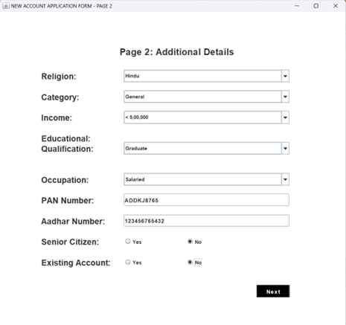
Task: Maximize the application form window
Action: [x=316, y=6]
